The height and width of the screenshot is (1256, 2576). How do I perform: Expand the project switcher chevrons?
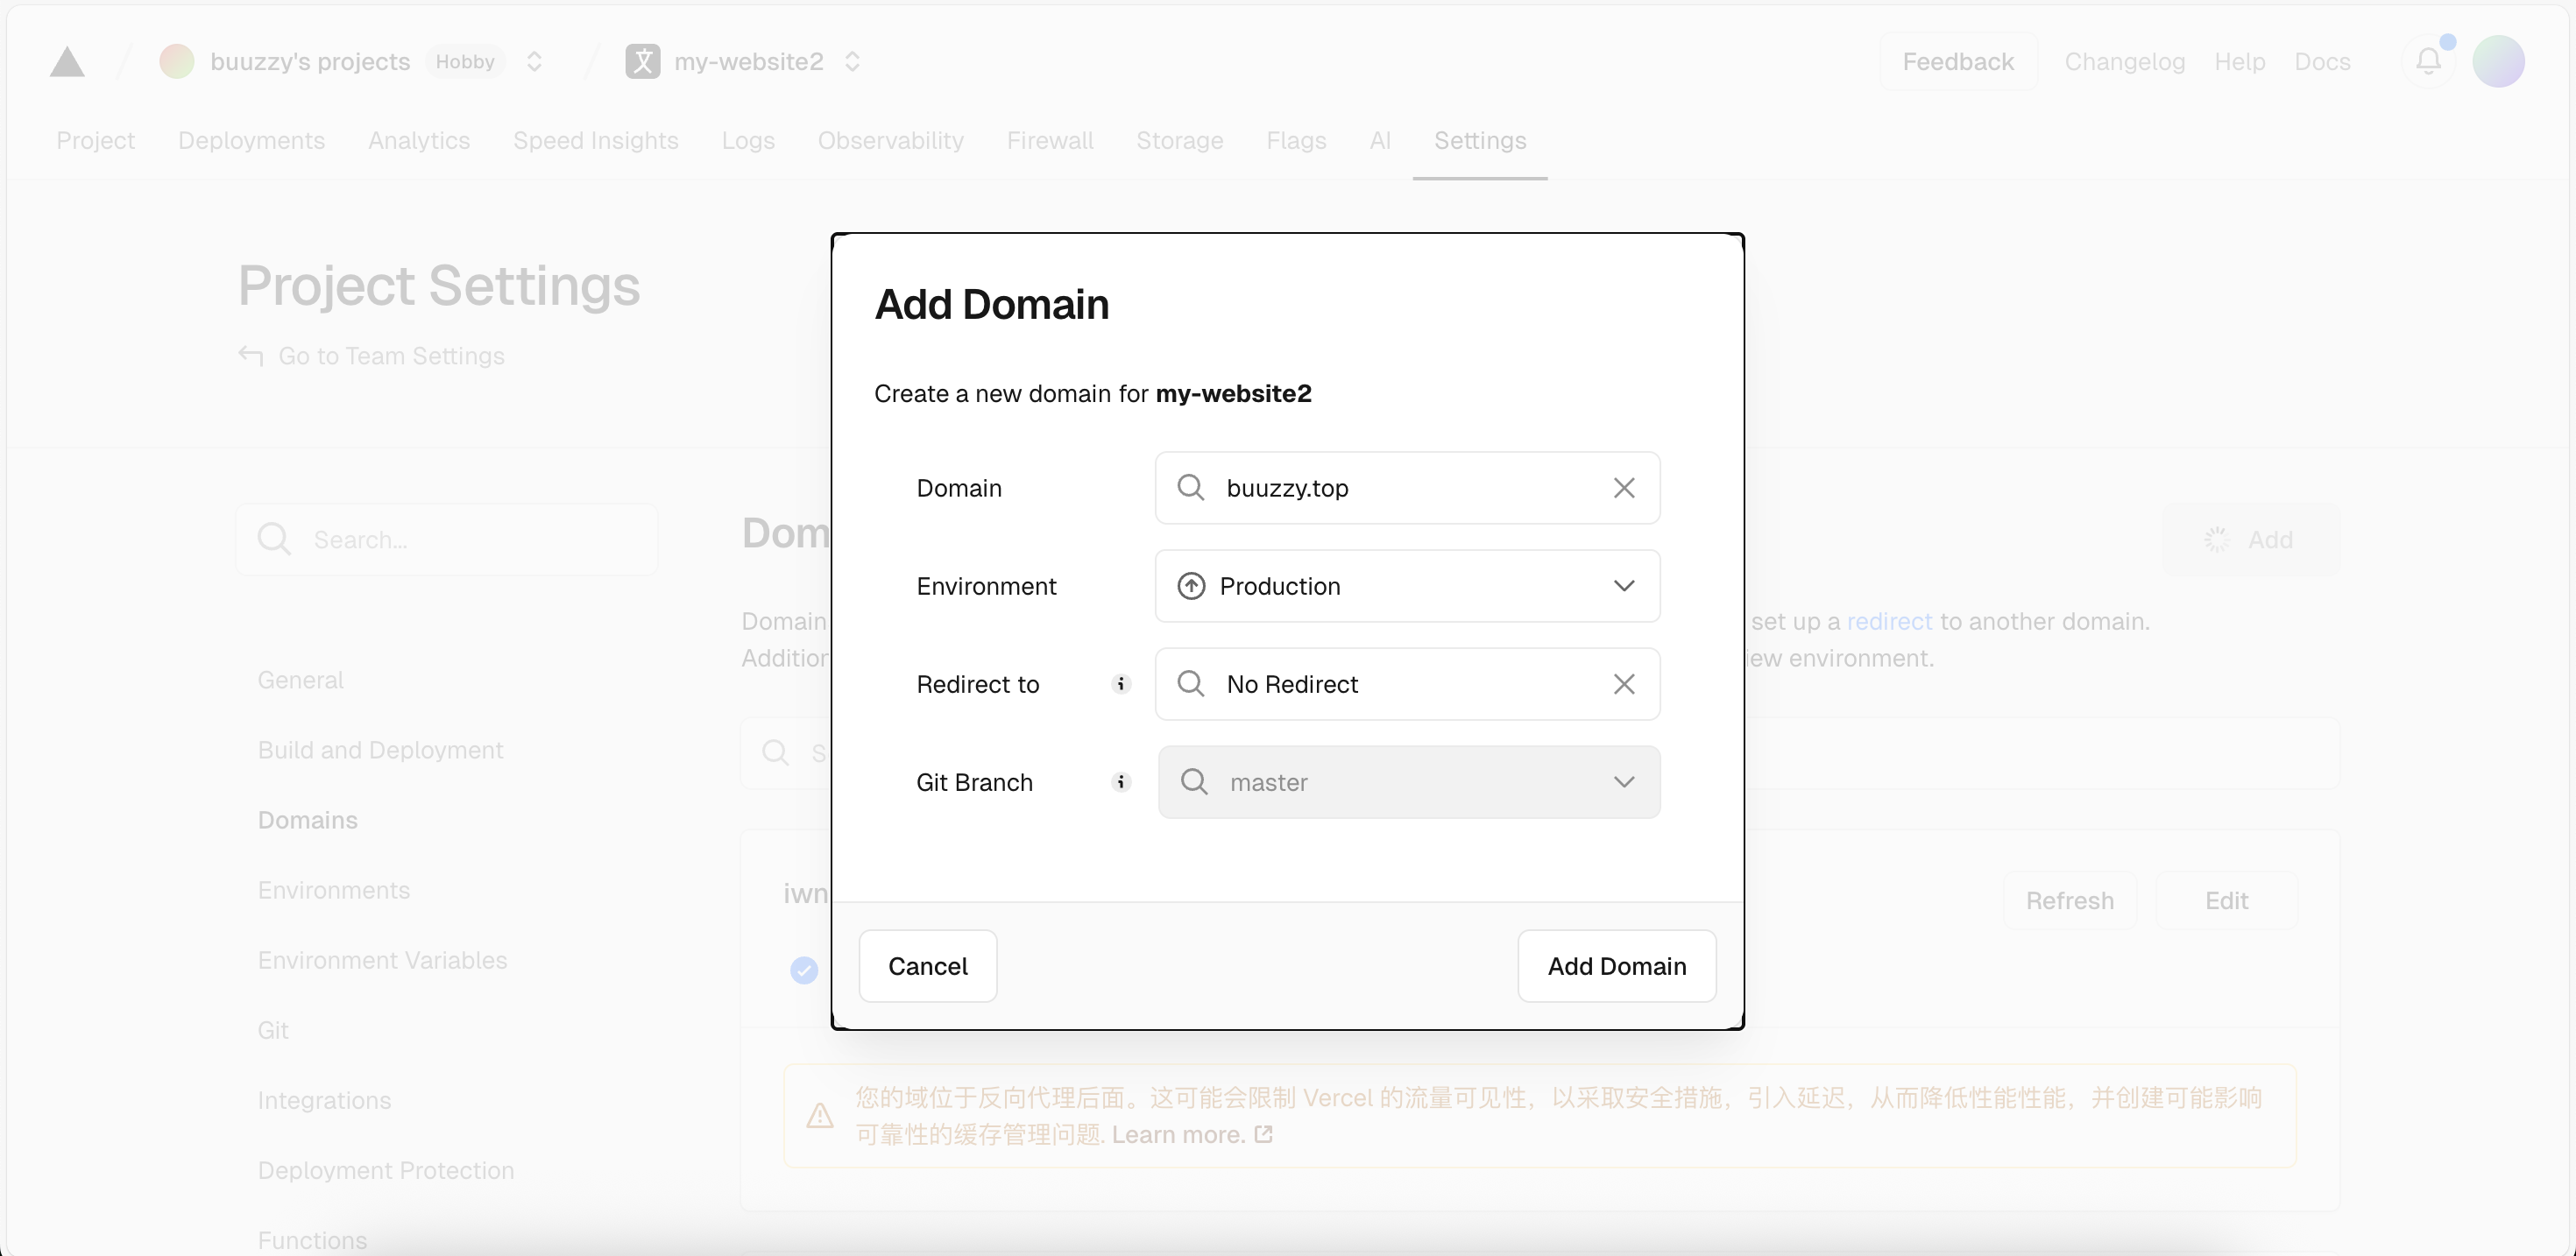tap(853, 62)
